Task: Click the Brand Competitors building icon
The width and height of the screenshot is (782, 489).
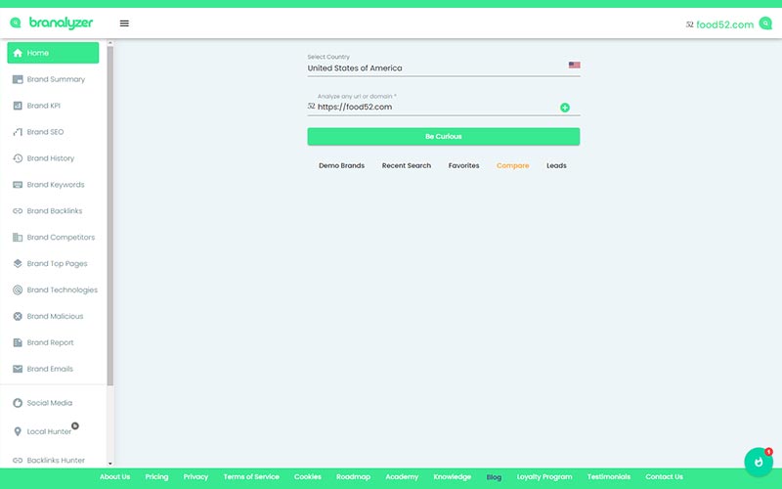Action: point(18,238)
